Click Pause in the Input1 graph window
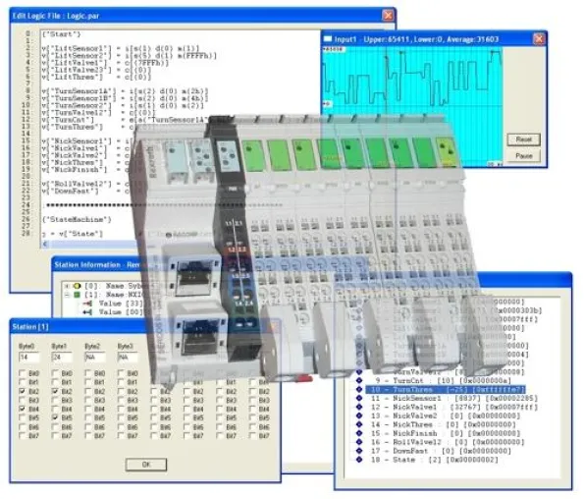Image resolution: width=584 pixels, height=499 pixels. 524,155
